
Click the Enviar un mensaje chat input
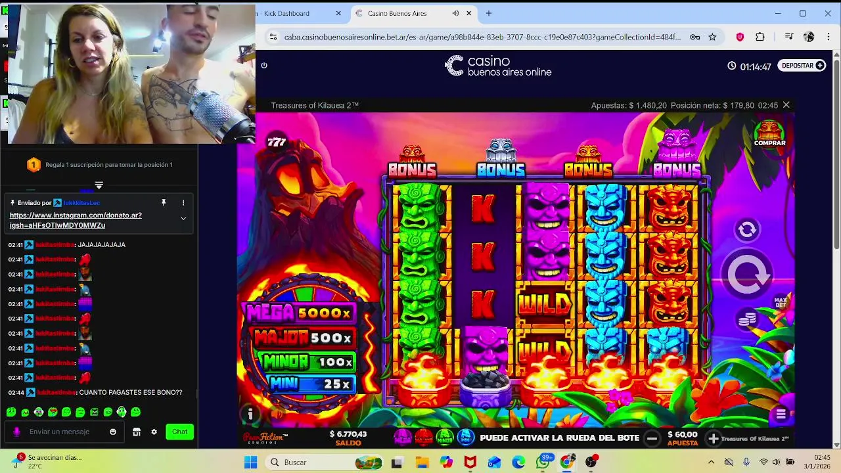(x=66, y=432)
